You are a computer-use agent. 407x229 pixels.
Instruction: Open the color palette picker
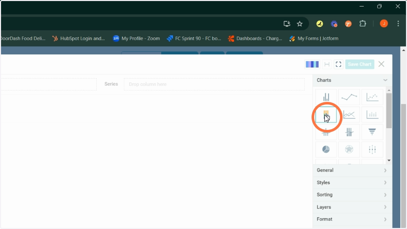pyautogui.click(x=312, y=64)
